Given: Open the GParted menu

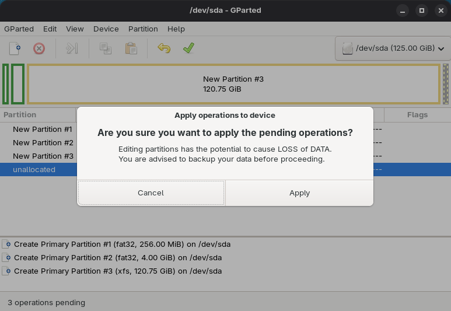Looking at the screenshot, I should pos(19,29).
